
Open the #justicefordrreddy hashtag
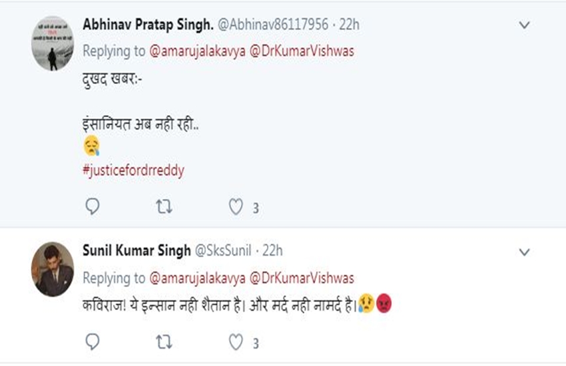coord(133,170)
